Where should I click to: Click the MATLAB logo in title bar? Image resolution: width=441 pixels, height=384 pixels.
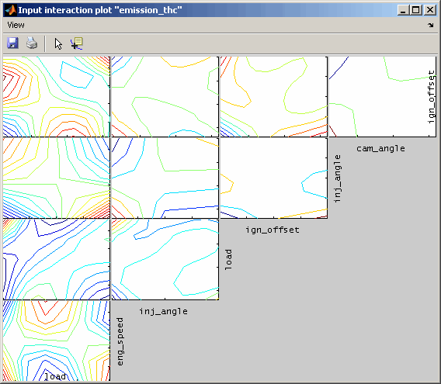click(x=11, y=10)
